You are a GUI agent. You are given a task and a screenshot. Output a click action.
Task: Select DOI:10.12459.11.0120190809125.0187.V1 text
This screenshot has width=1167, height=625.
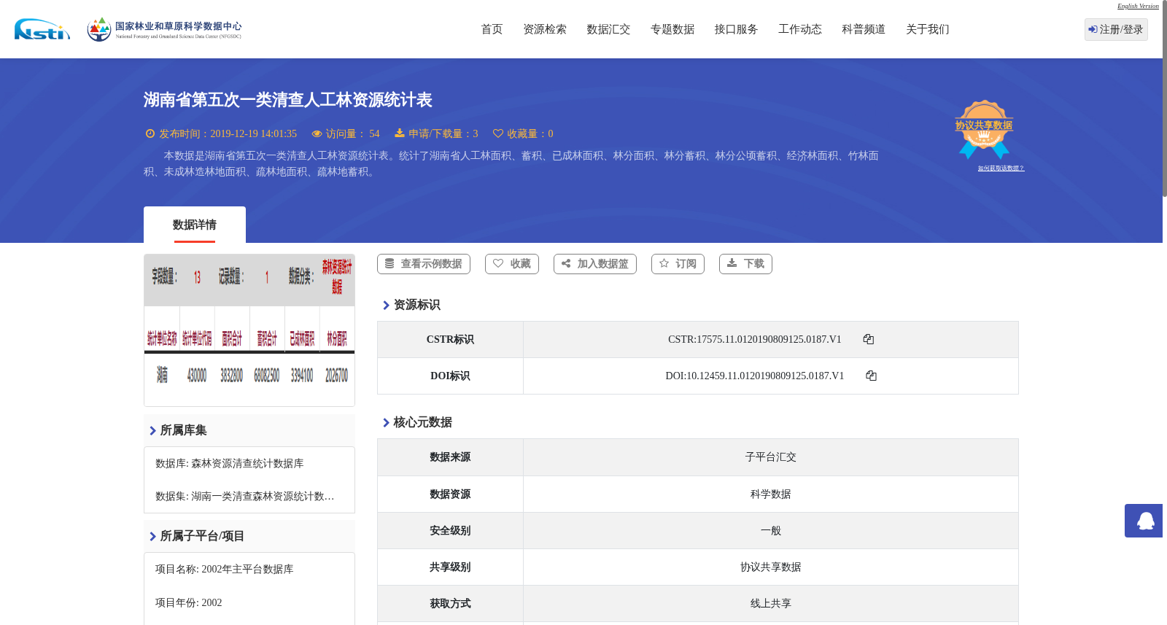(755, 376)
